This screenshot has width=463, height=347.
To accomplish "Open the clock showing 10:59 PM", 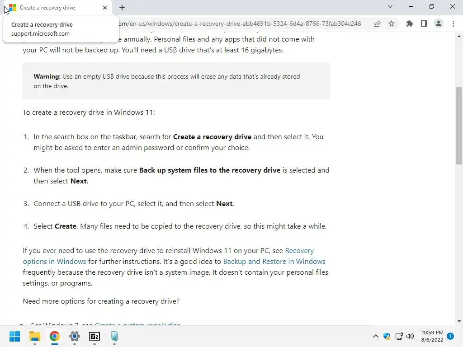I will (x=432, y=336).
